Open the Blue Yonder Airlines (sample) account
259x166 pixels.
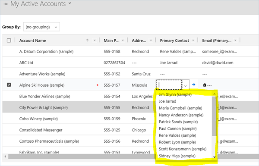tap(44, 96)
